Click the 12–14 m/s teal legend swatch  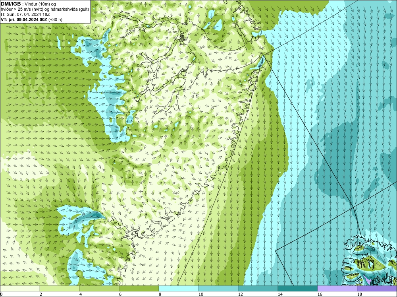pos(258,289)
